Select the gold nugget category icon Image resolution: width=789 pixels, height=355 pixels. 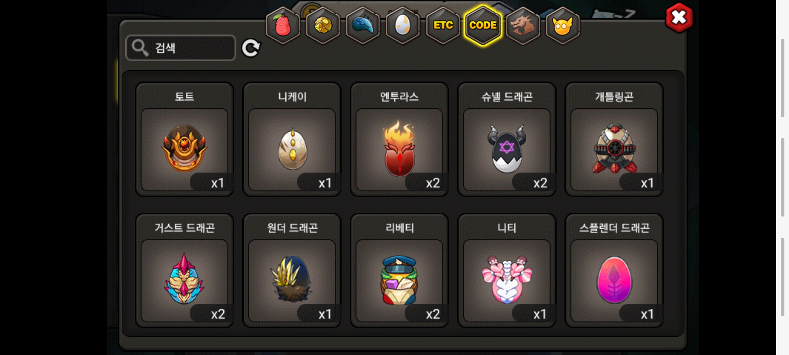pos(323,25)
